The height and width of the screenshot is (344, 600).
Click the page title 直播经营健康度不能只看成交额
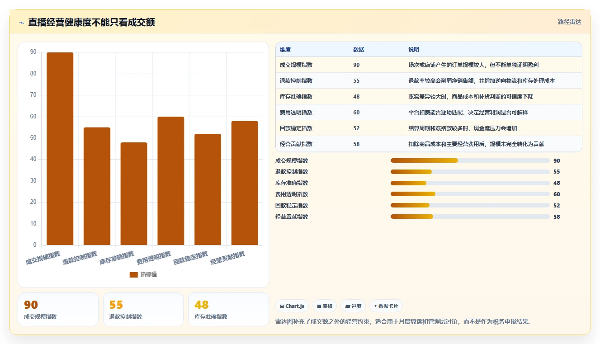[x=91, y=22]
